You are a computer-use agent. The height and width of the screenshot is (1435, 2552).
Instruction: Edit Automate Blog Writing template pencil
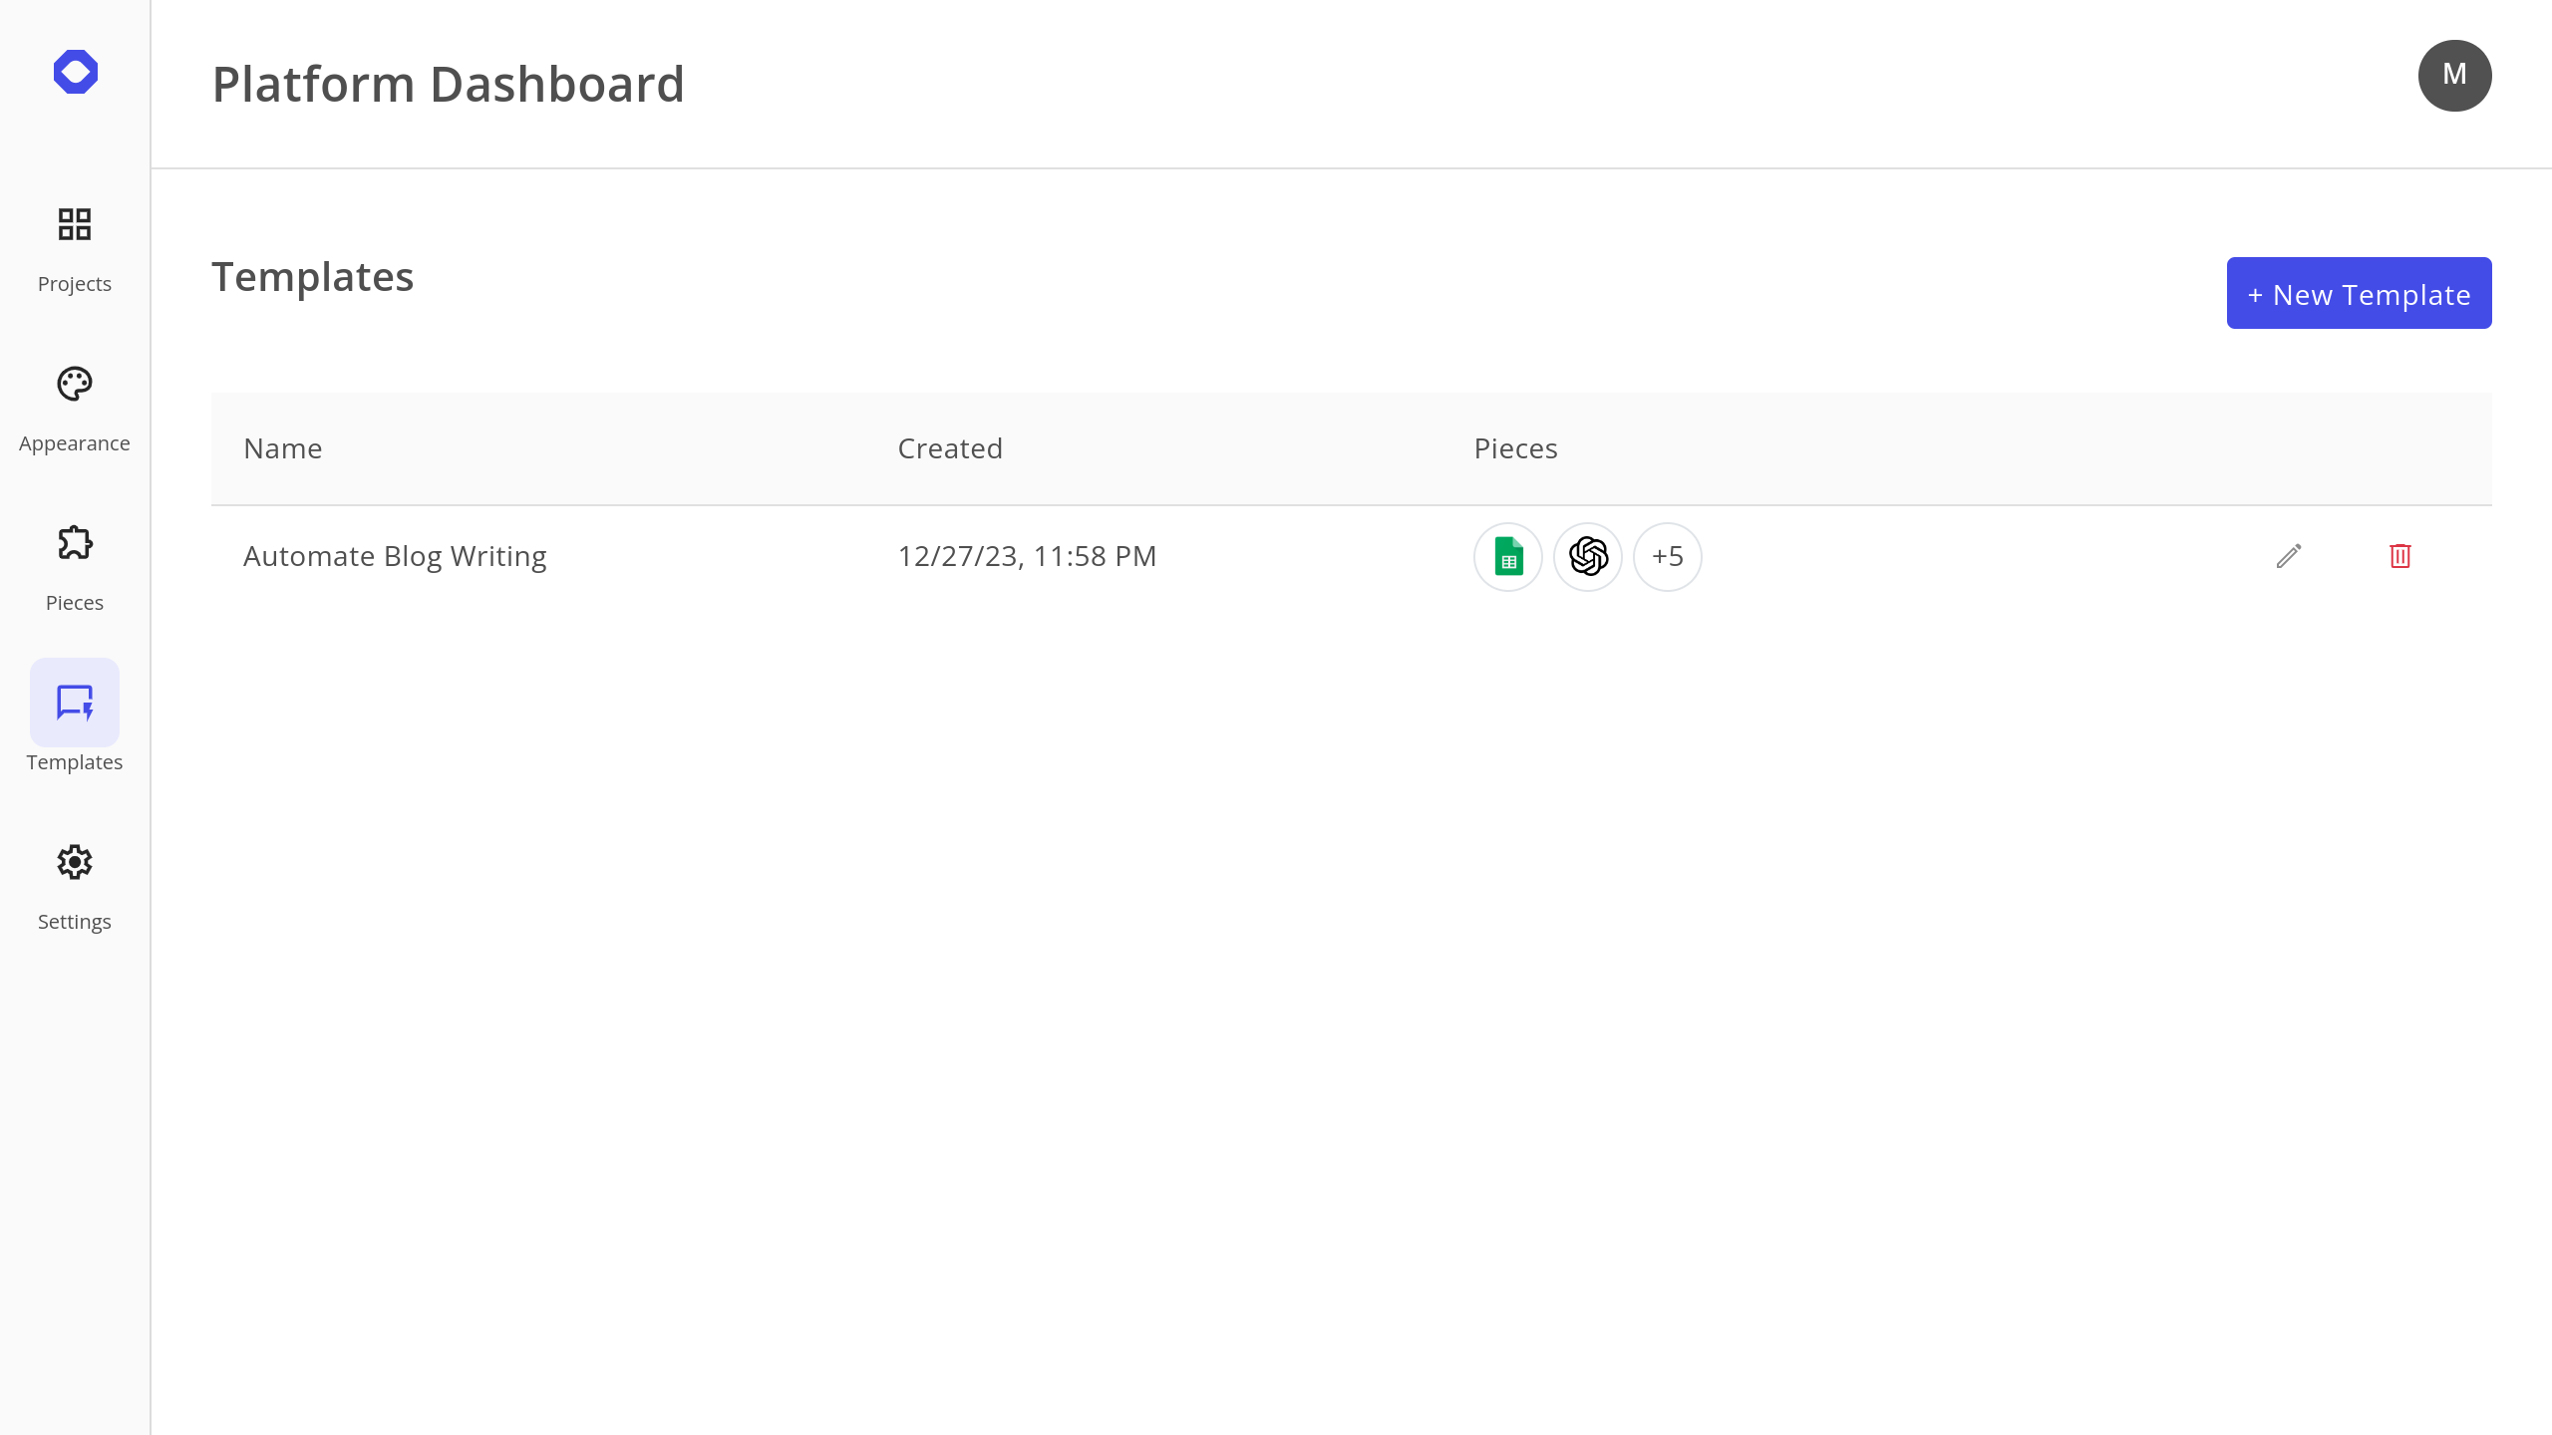coord(2289,556)
